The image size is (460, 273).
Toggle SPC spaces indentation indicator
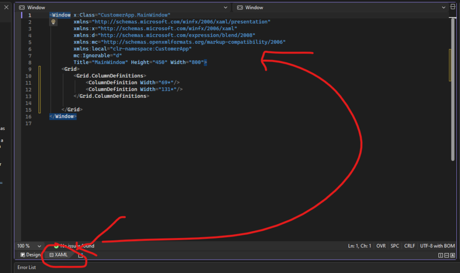click(395, 246)
